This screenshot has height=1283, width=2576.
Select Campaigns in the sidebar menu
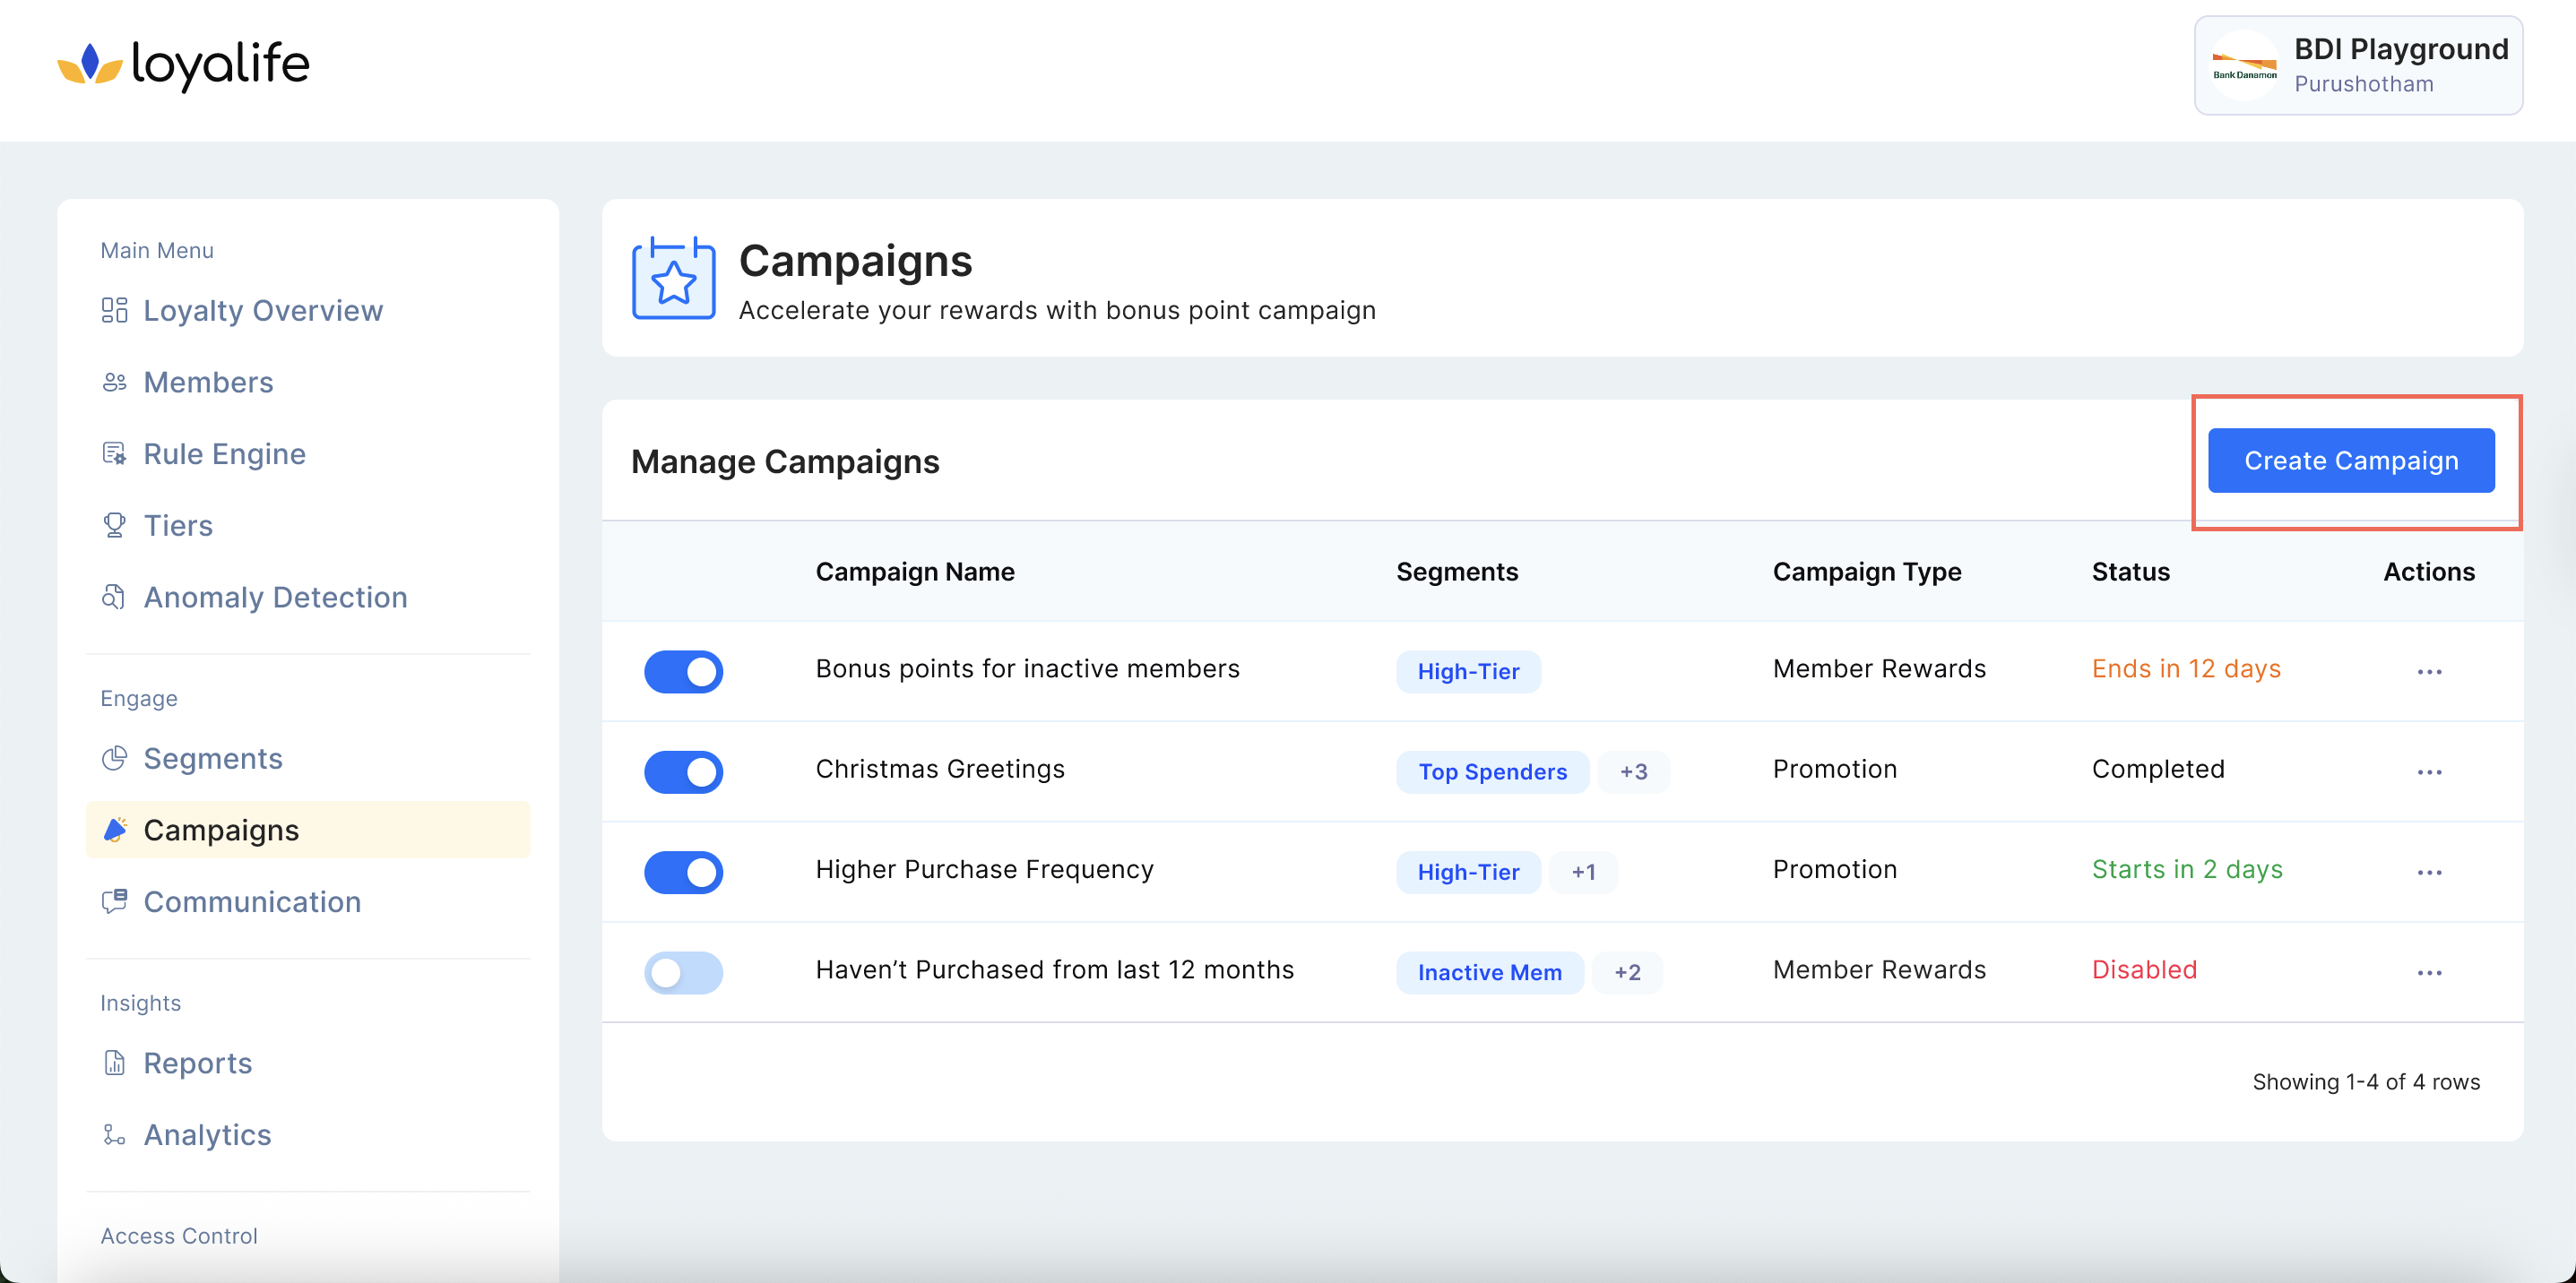click(221, 830)
